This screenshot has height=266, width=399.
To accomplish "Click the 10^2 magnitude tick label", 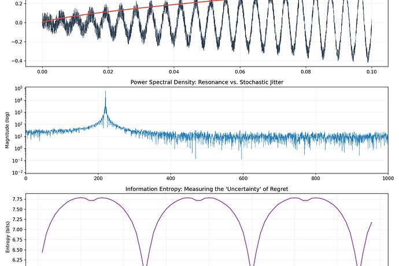I will (x=19, y=124).
